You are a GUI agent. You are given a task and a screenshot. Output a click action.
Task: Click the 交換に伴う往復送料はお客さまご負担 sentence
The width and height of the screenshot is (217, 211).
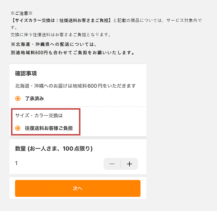point(61,35)
